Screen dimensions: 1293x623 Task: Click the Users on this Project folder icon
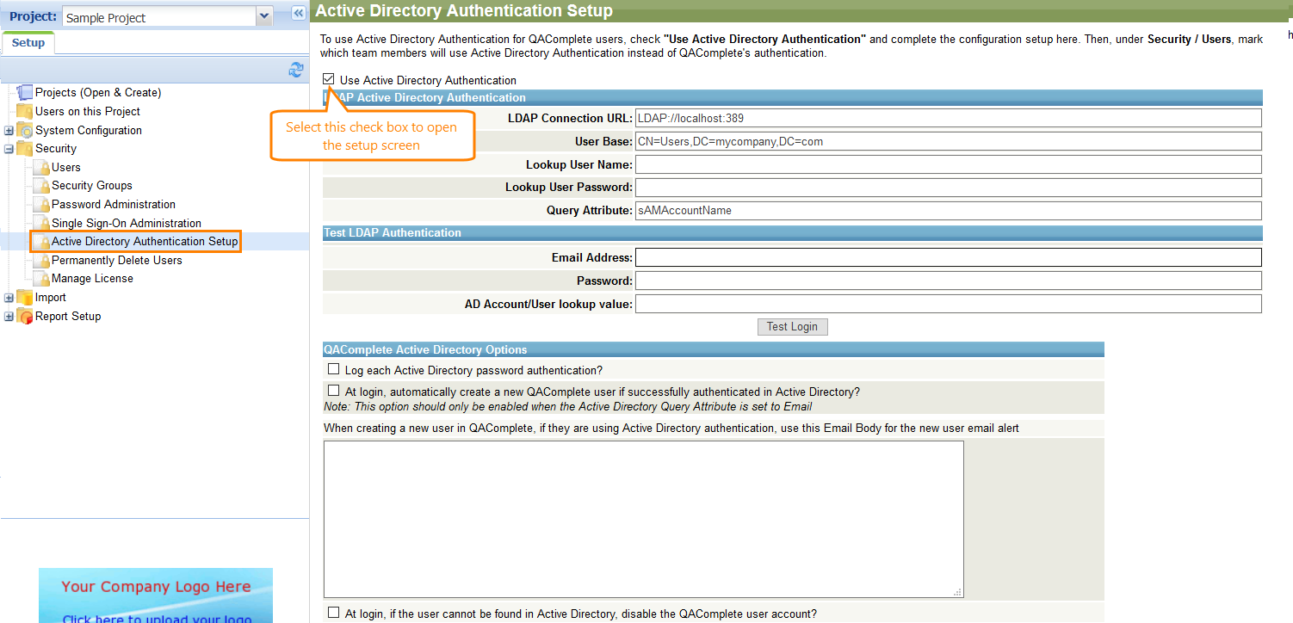[25, 112]
